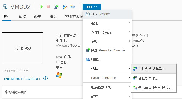Click the info icon beside Remote Console
The image size is (182, 99).
tap(46, 79)
